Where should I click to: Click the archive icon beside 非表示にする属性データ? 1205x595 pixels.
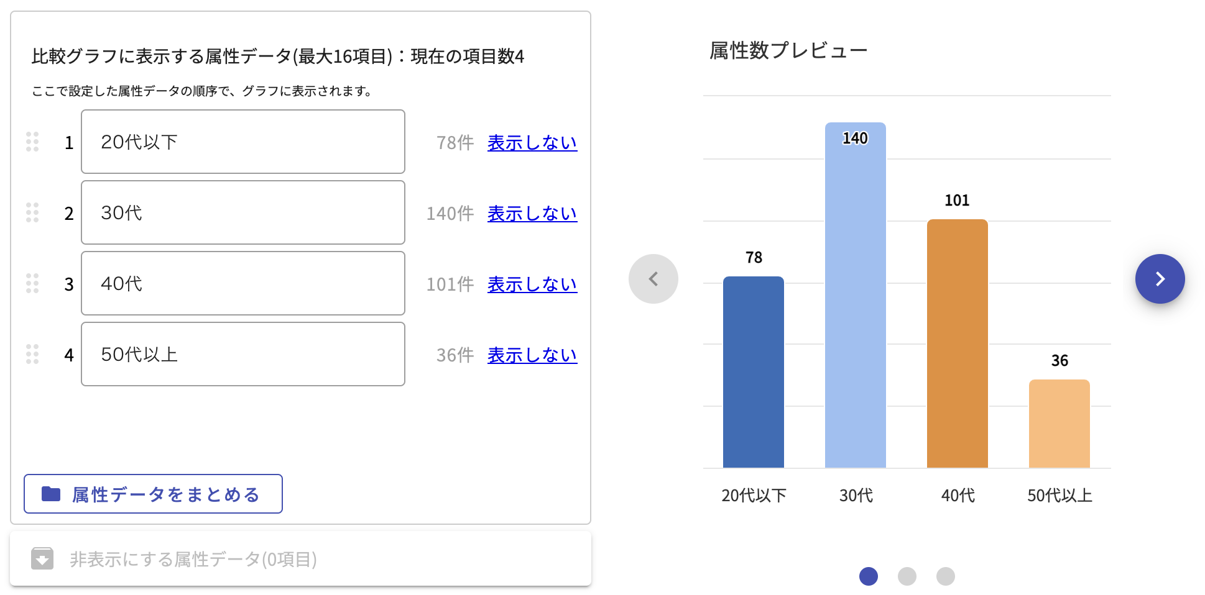point(42,558)
